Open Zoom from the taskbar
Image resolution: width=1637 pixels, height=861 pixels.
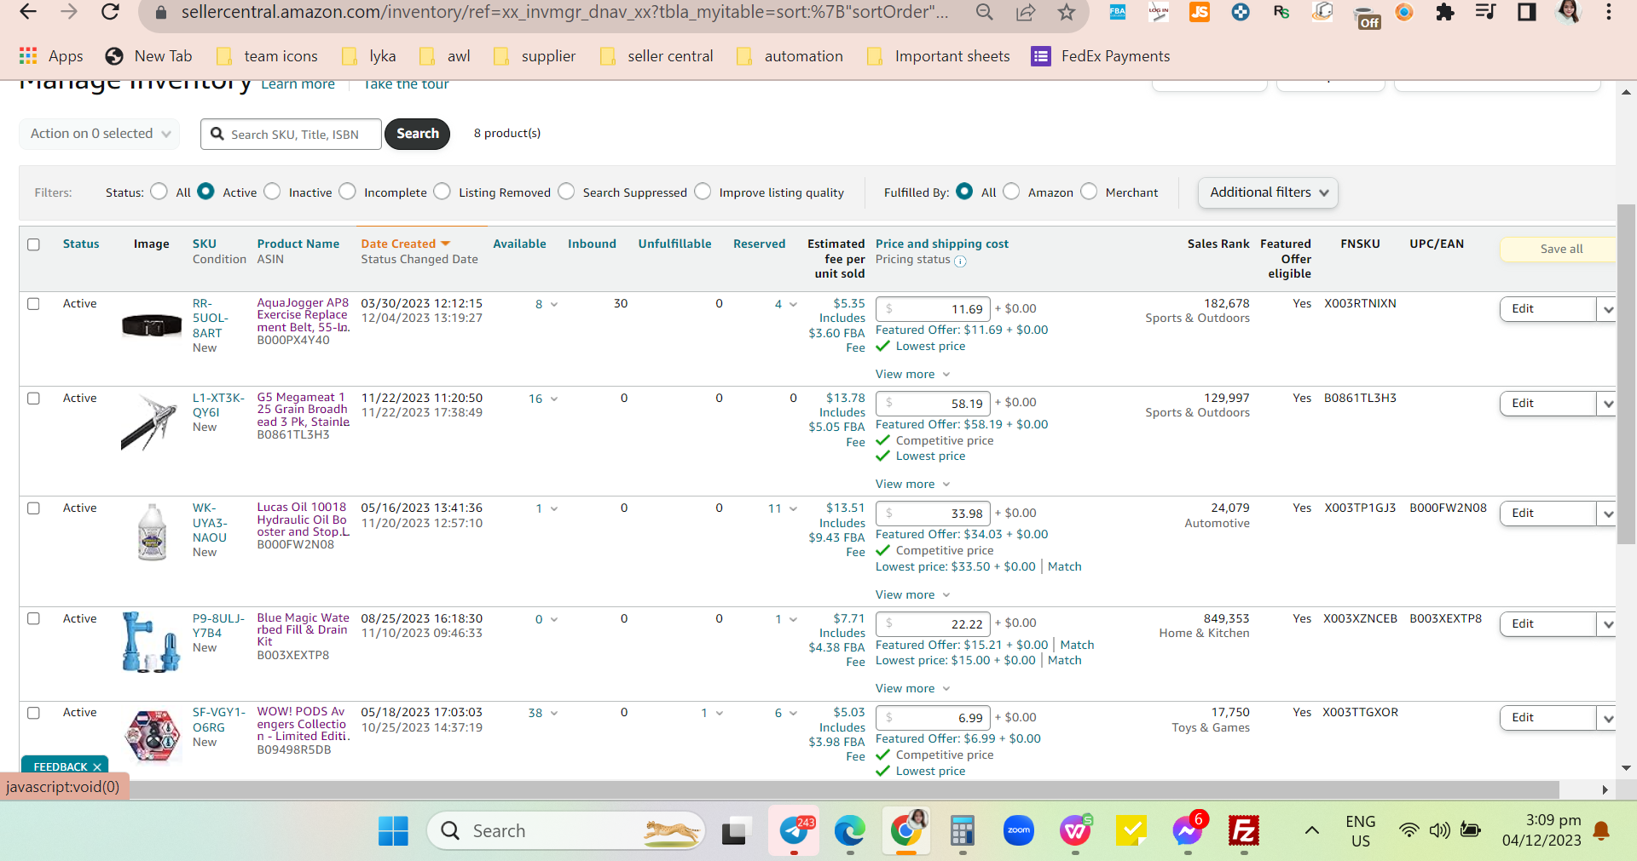click(1019, 830)
